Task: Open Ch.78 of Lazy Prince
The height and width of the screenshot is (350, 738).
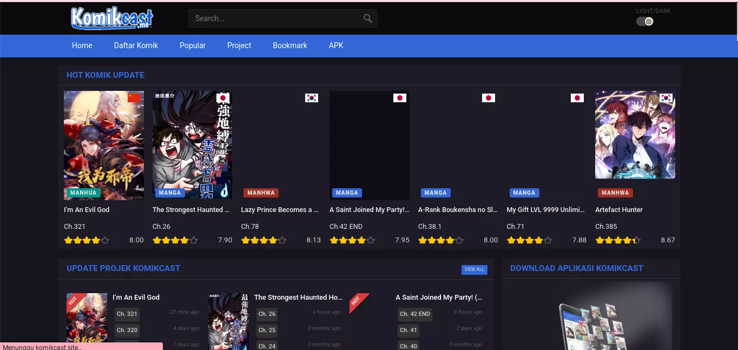Action: coord(250,227)
